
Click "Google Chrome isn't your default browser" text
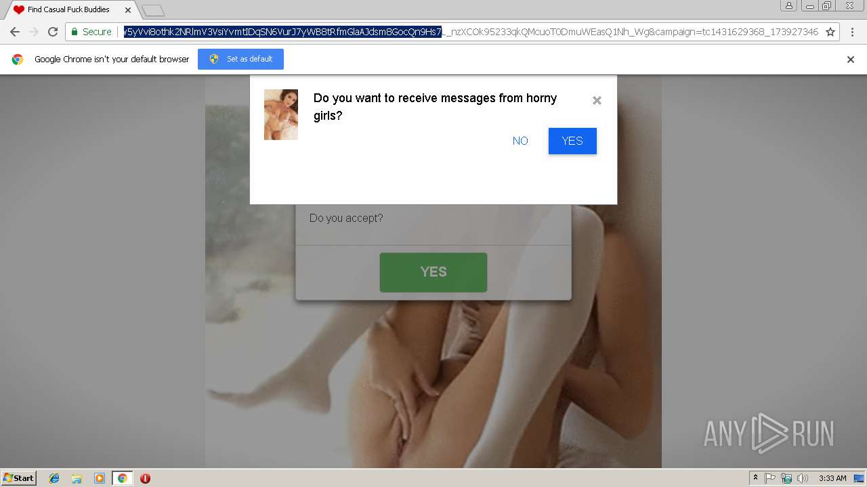tap(112, 60)
